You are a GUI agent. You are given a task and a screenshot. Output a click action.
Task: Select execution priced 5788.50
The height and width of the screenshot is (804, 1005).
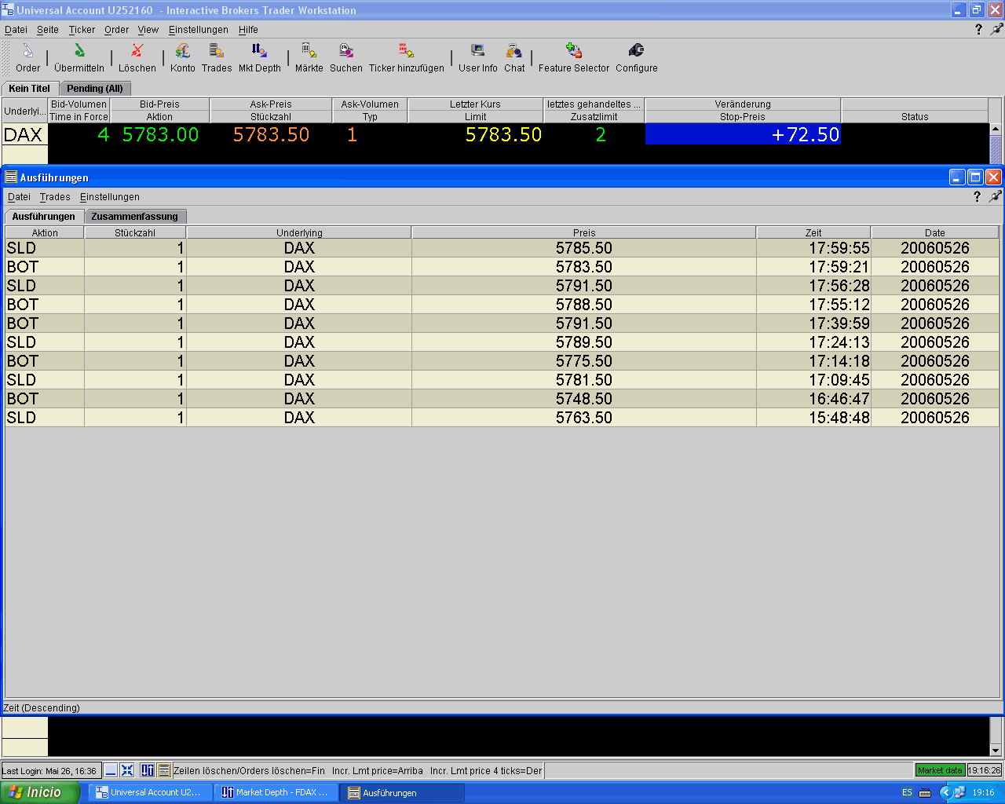tap(502, 305)
